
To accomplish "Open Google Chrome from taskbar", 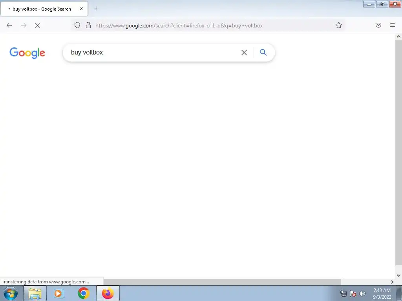I will click(x=83, y=293).
